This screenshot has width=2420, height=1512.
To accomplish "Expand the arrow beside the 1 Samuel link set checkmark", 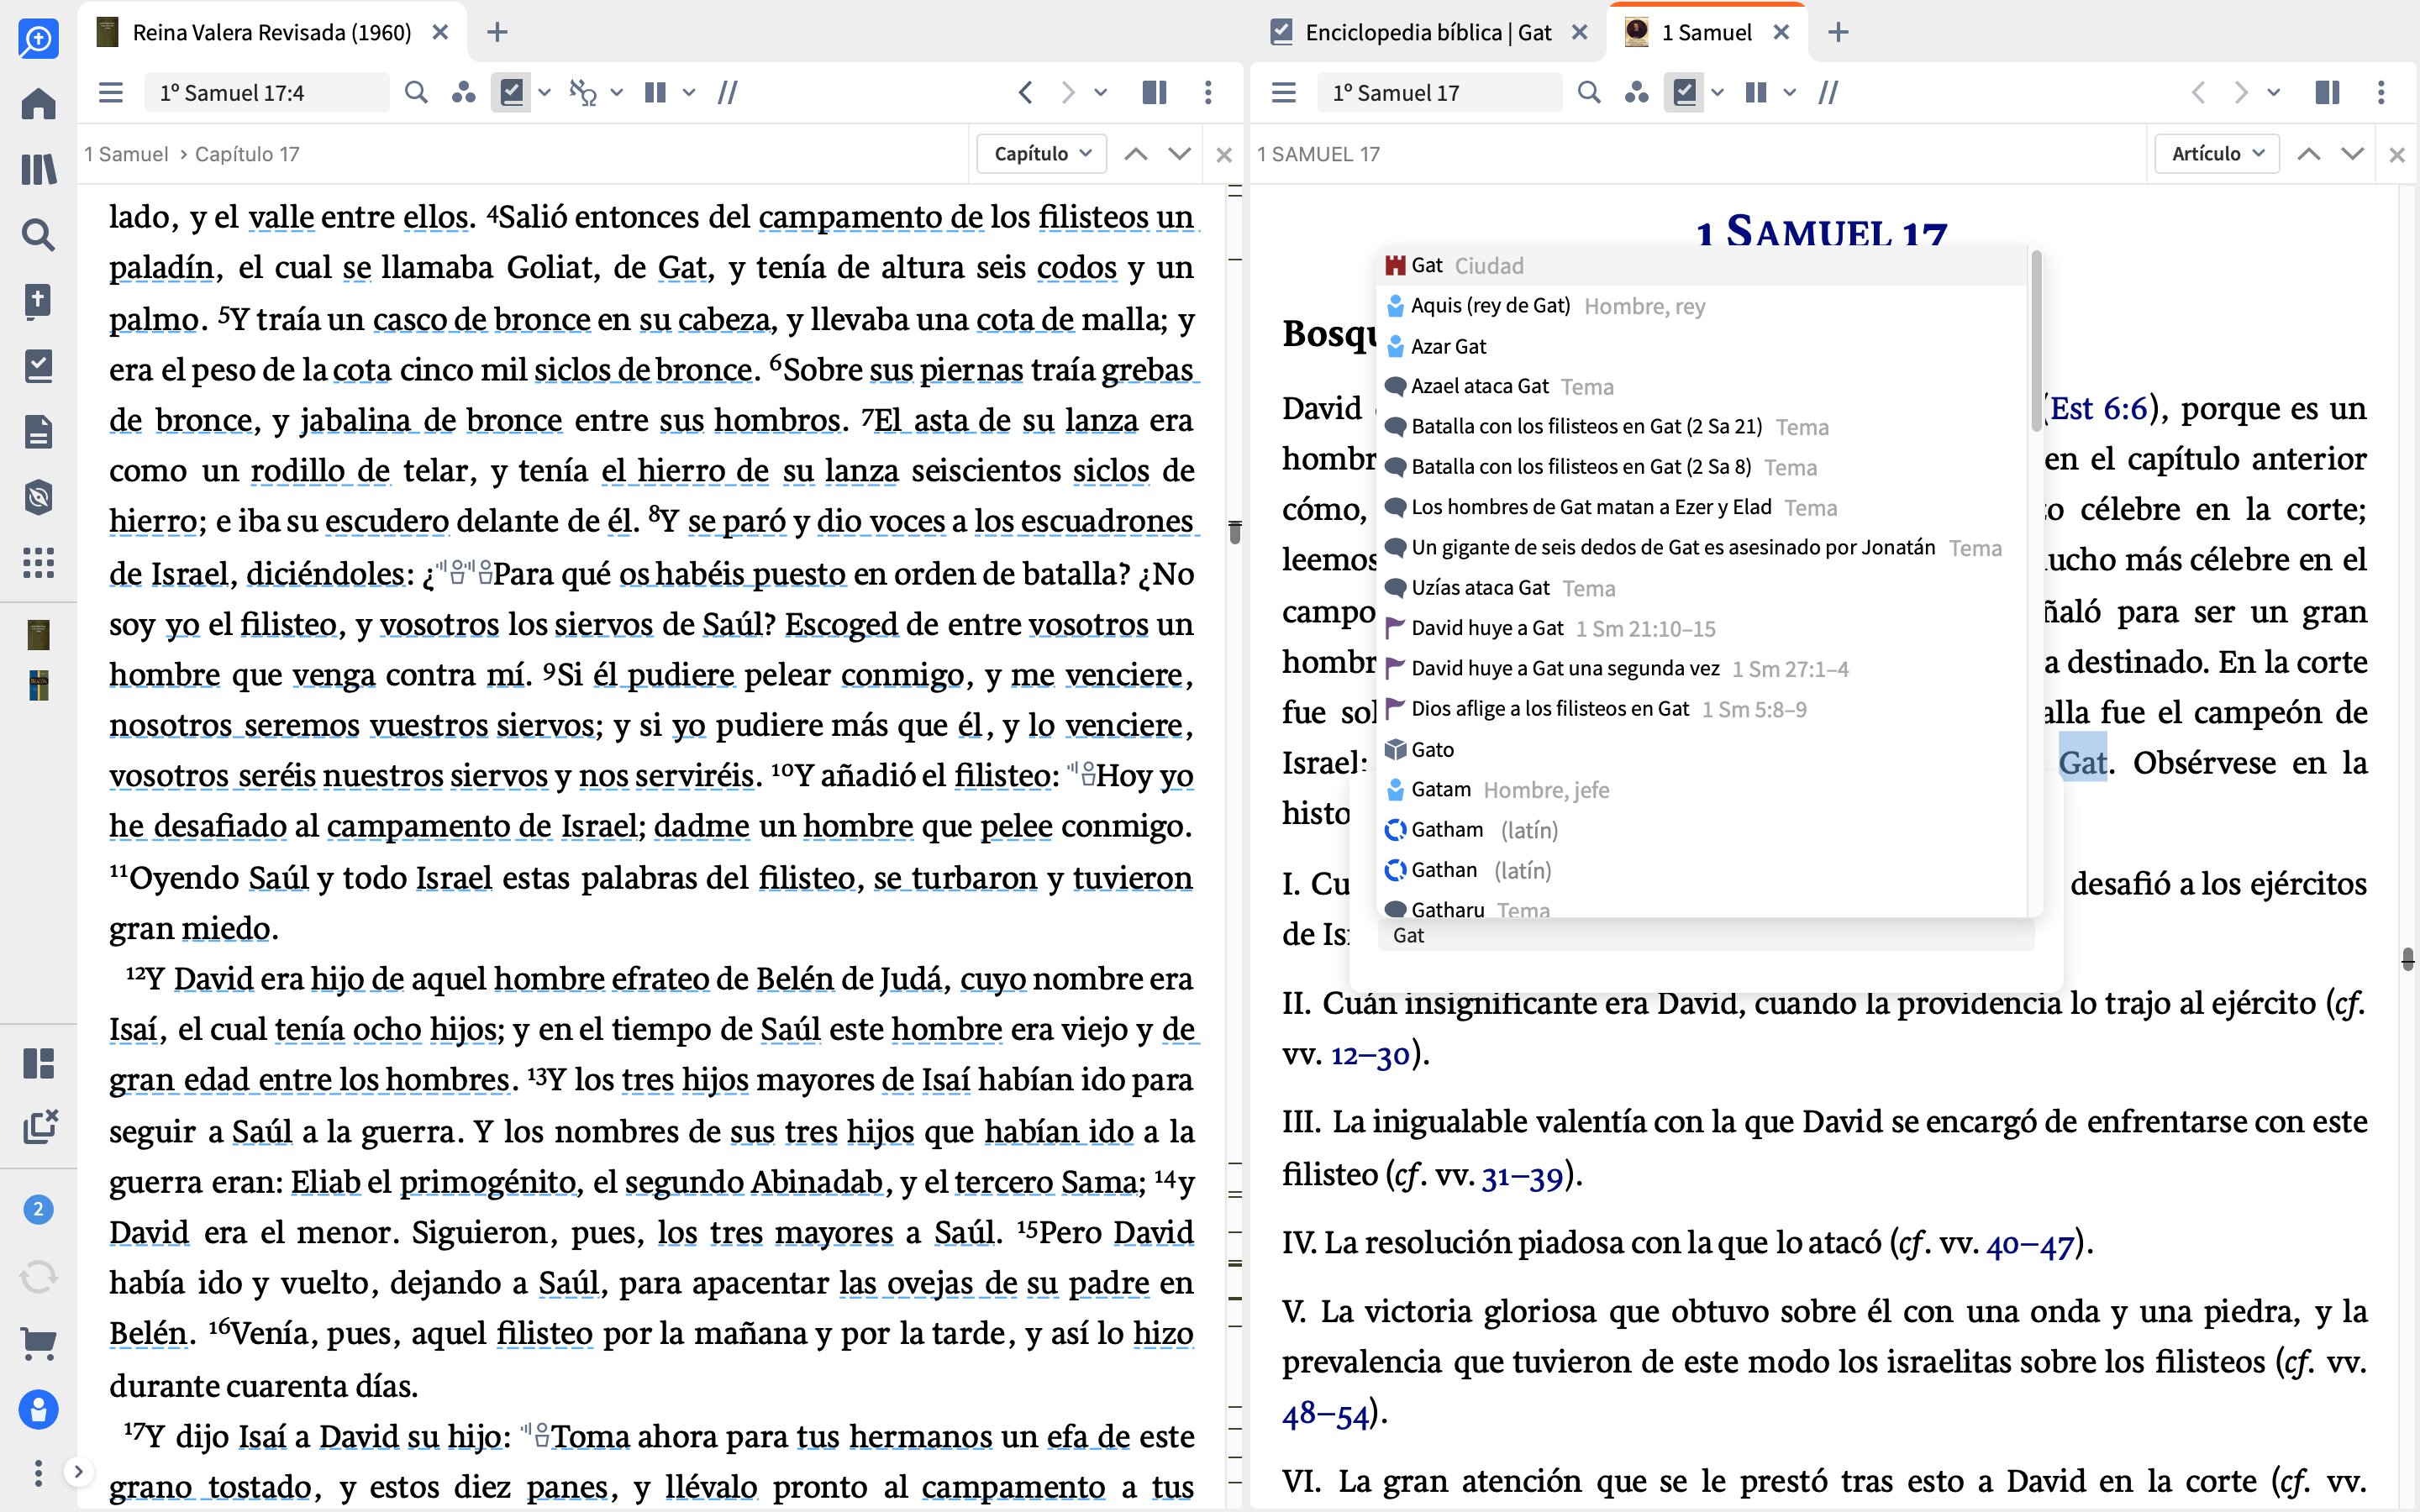I will (x=1717, y=93).
